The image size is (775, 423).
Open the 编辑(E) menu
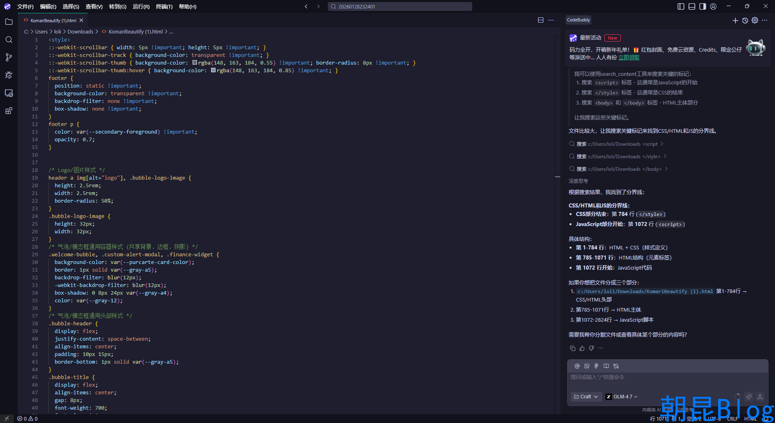[48, 6]
